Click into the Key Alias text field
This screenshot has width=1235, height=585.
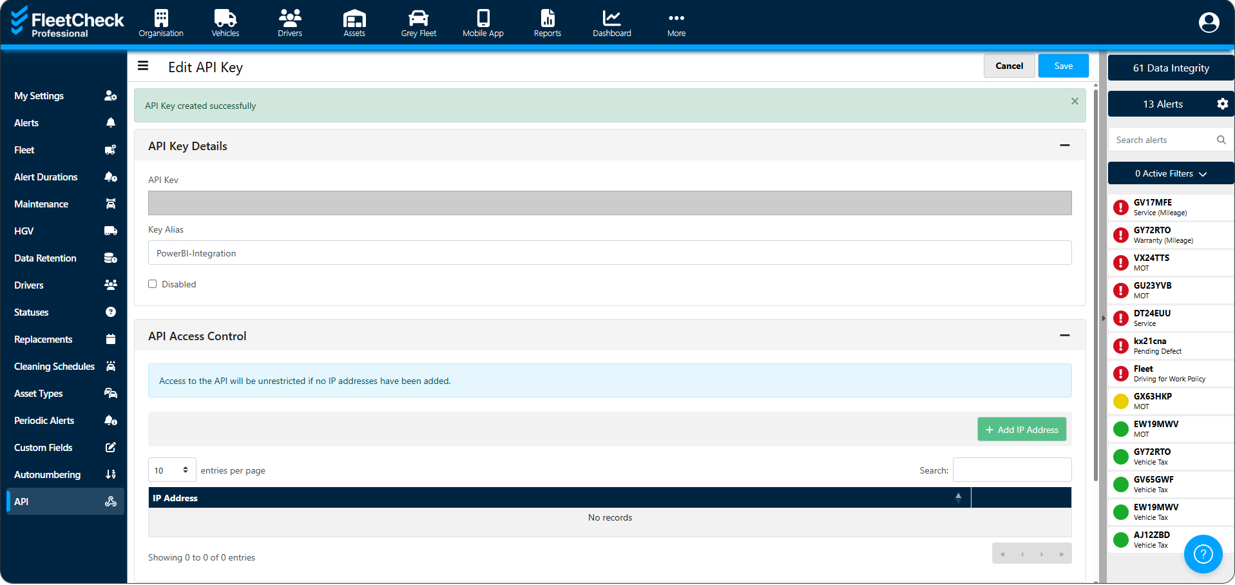click(x=609, y=253)
